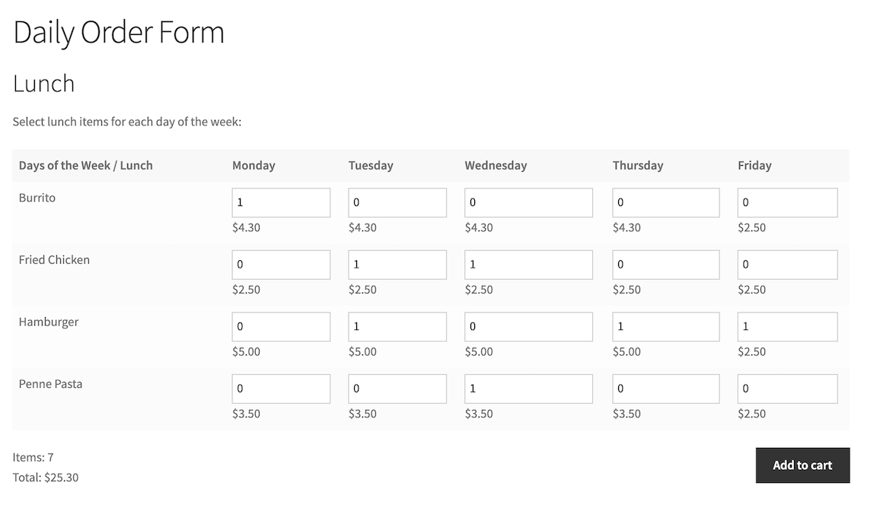Click Burrito quantity field for Monday
The image size is (880, 527).
pos(281,203)
